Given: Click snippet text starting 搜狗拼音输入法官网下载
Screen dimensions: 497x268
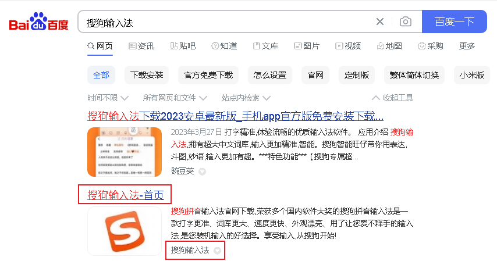Looking at the screenshot, I should point(292,223).
